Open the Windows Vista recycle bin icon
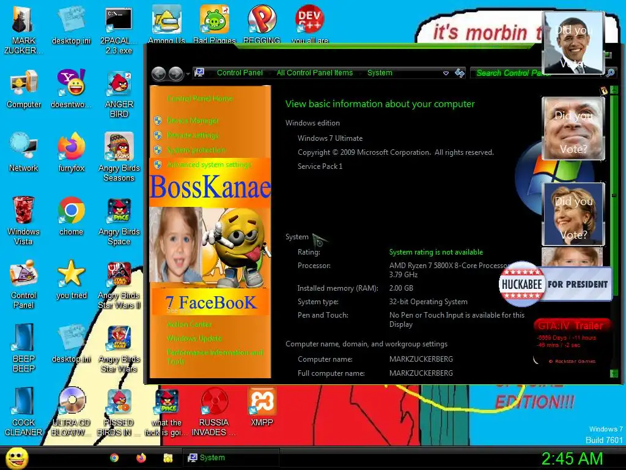This screenshot has width=626, height=470. [24, 221]
